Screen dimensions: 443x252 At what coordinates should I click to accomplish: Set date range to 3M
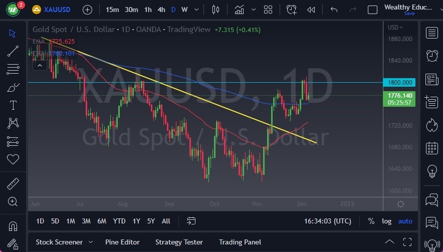[86, 221]
